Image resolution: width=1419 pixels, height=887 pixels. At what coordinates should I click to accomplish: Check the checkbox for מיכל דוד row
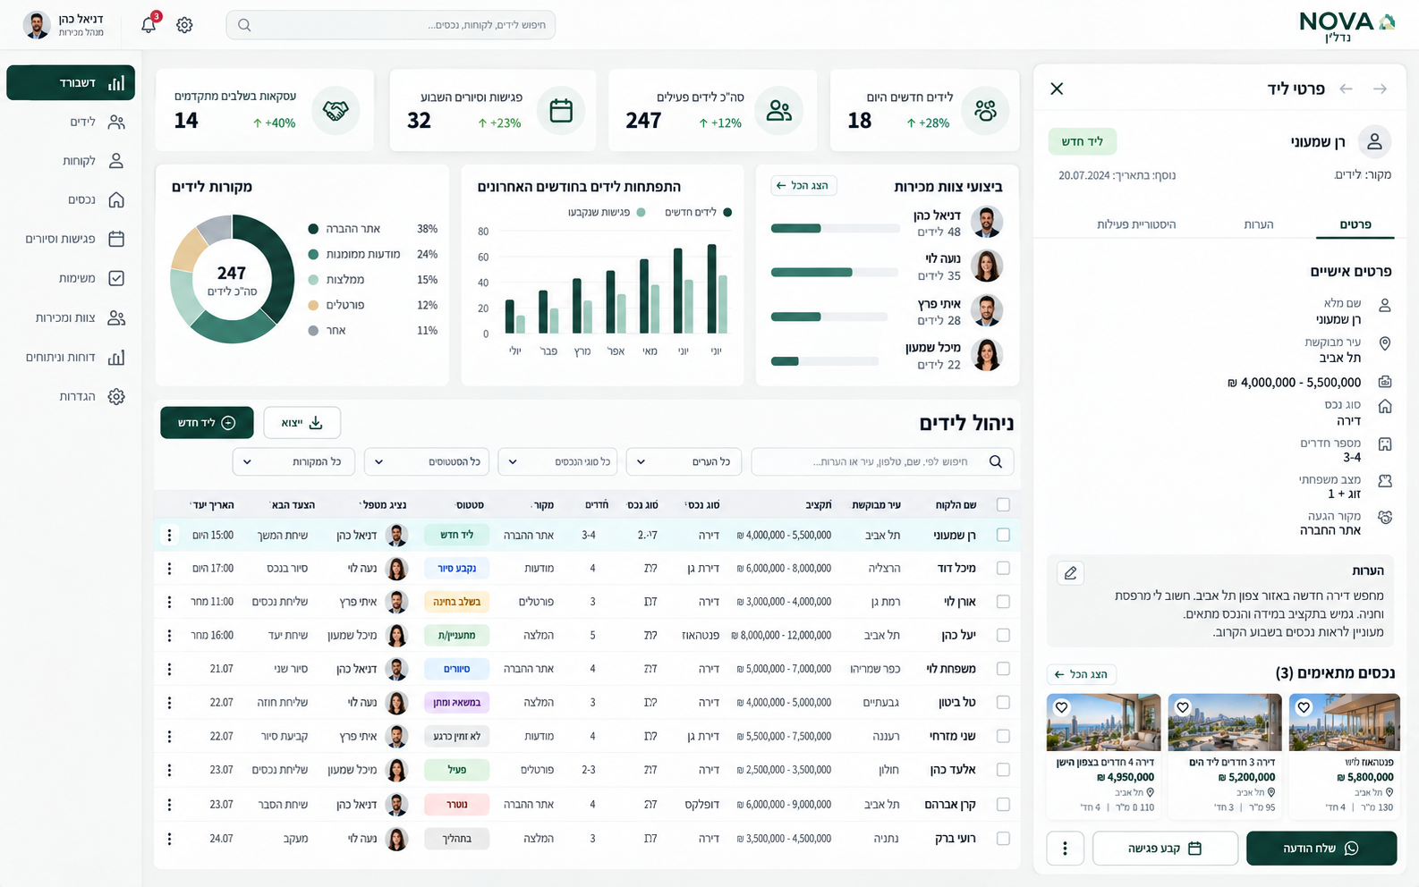point(1003,568)
